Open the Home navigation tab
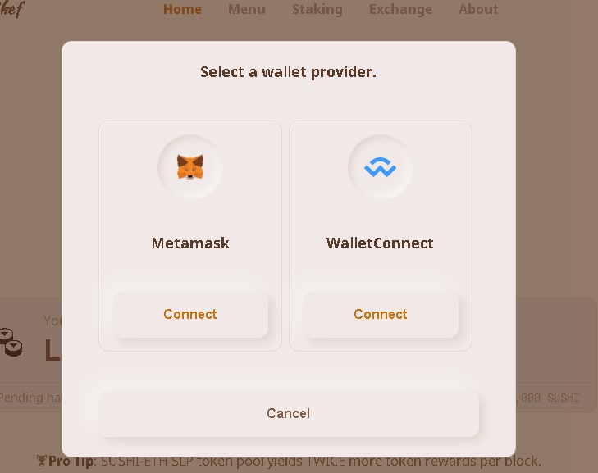This screenshot has width=598, height=473. (182, 9)
